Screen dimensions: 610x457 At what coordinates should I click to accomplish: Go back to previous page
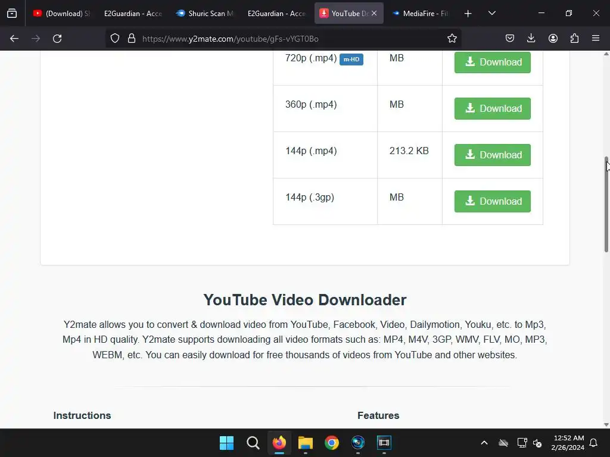[x=14, y=39]
